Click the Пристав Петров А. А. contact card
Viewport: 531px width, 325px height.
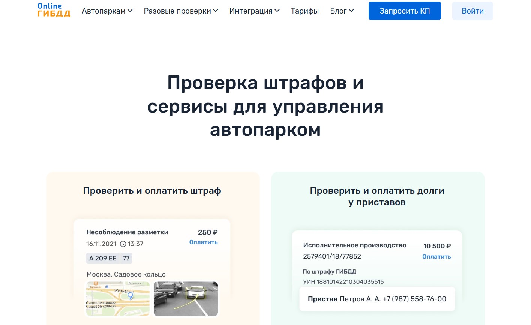click(377, 299)
